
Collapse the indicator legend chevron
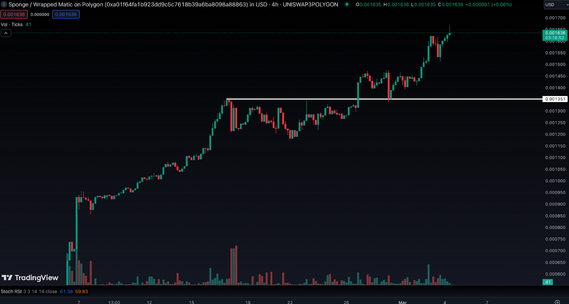pyautogui.click(x=6, y=33)
